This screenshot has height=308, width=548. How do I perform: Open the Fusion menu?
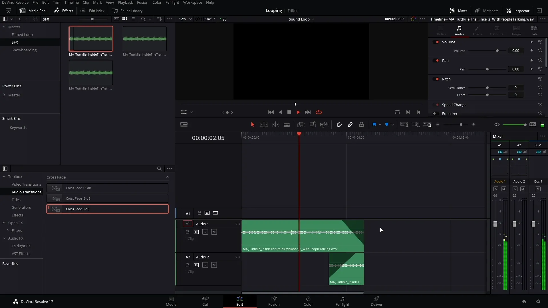pos(142,2)
